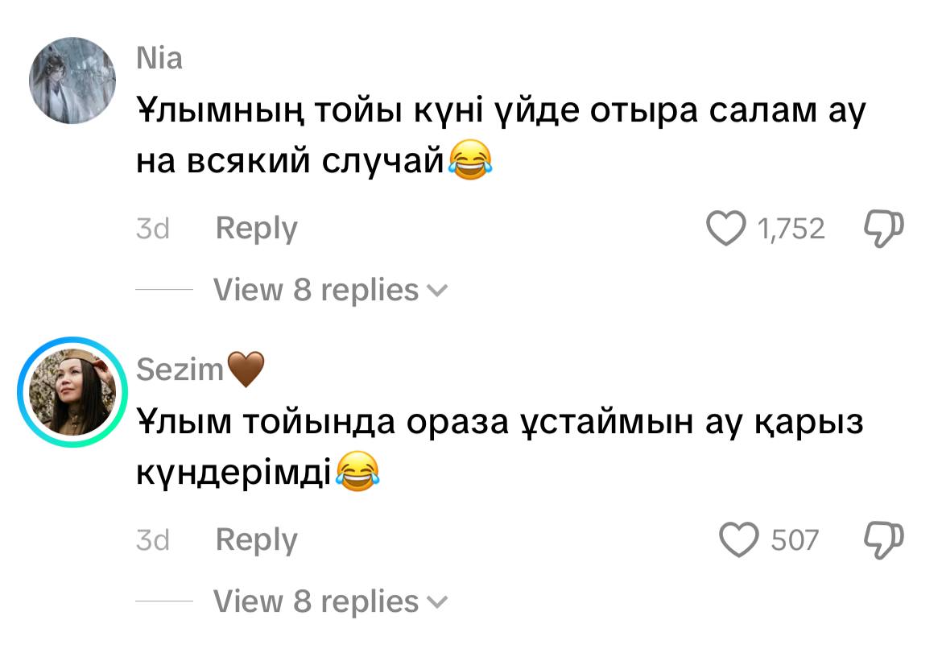
Task: Click the 3d timestamp on Nia's comment
Action: tap(153, 229)
